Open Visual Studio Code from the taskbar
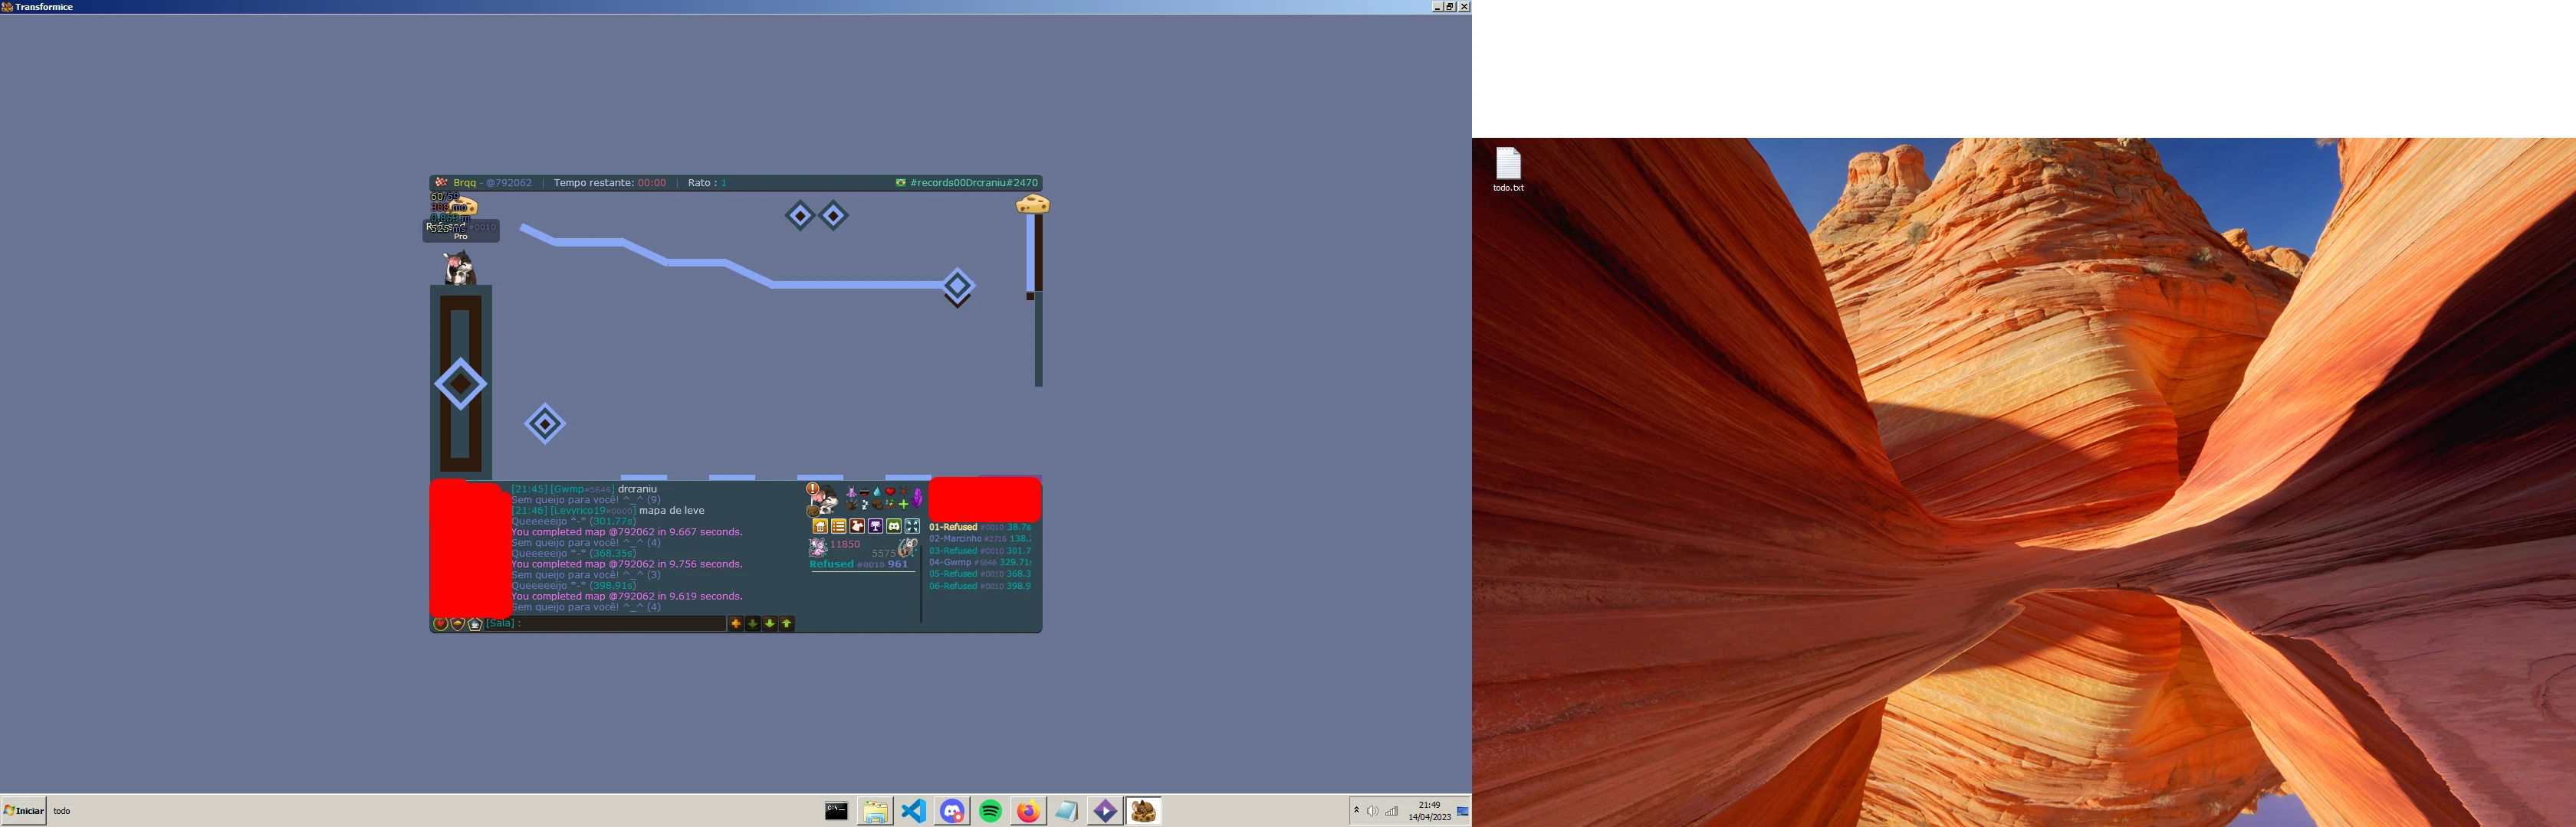2576x827 pixels. [x=913, y=811]
